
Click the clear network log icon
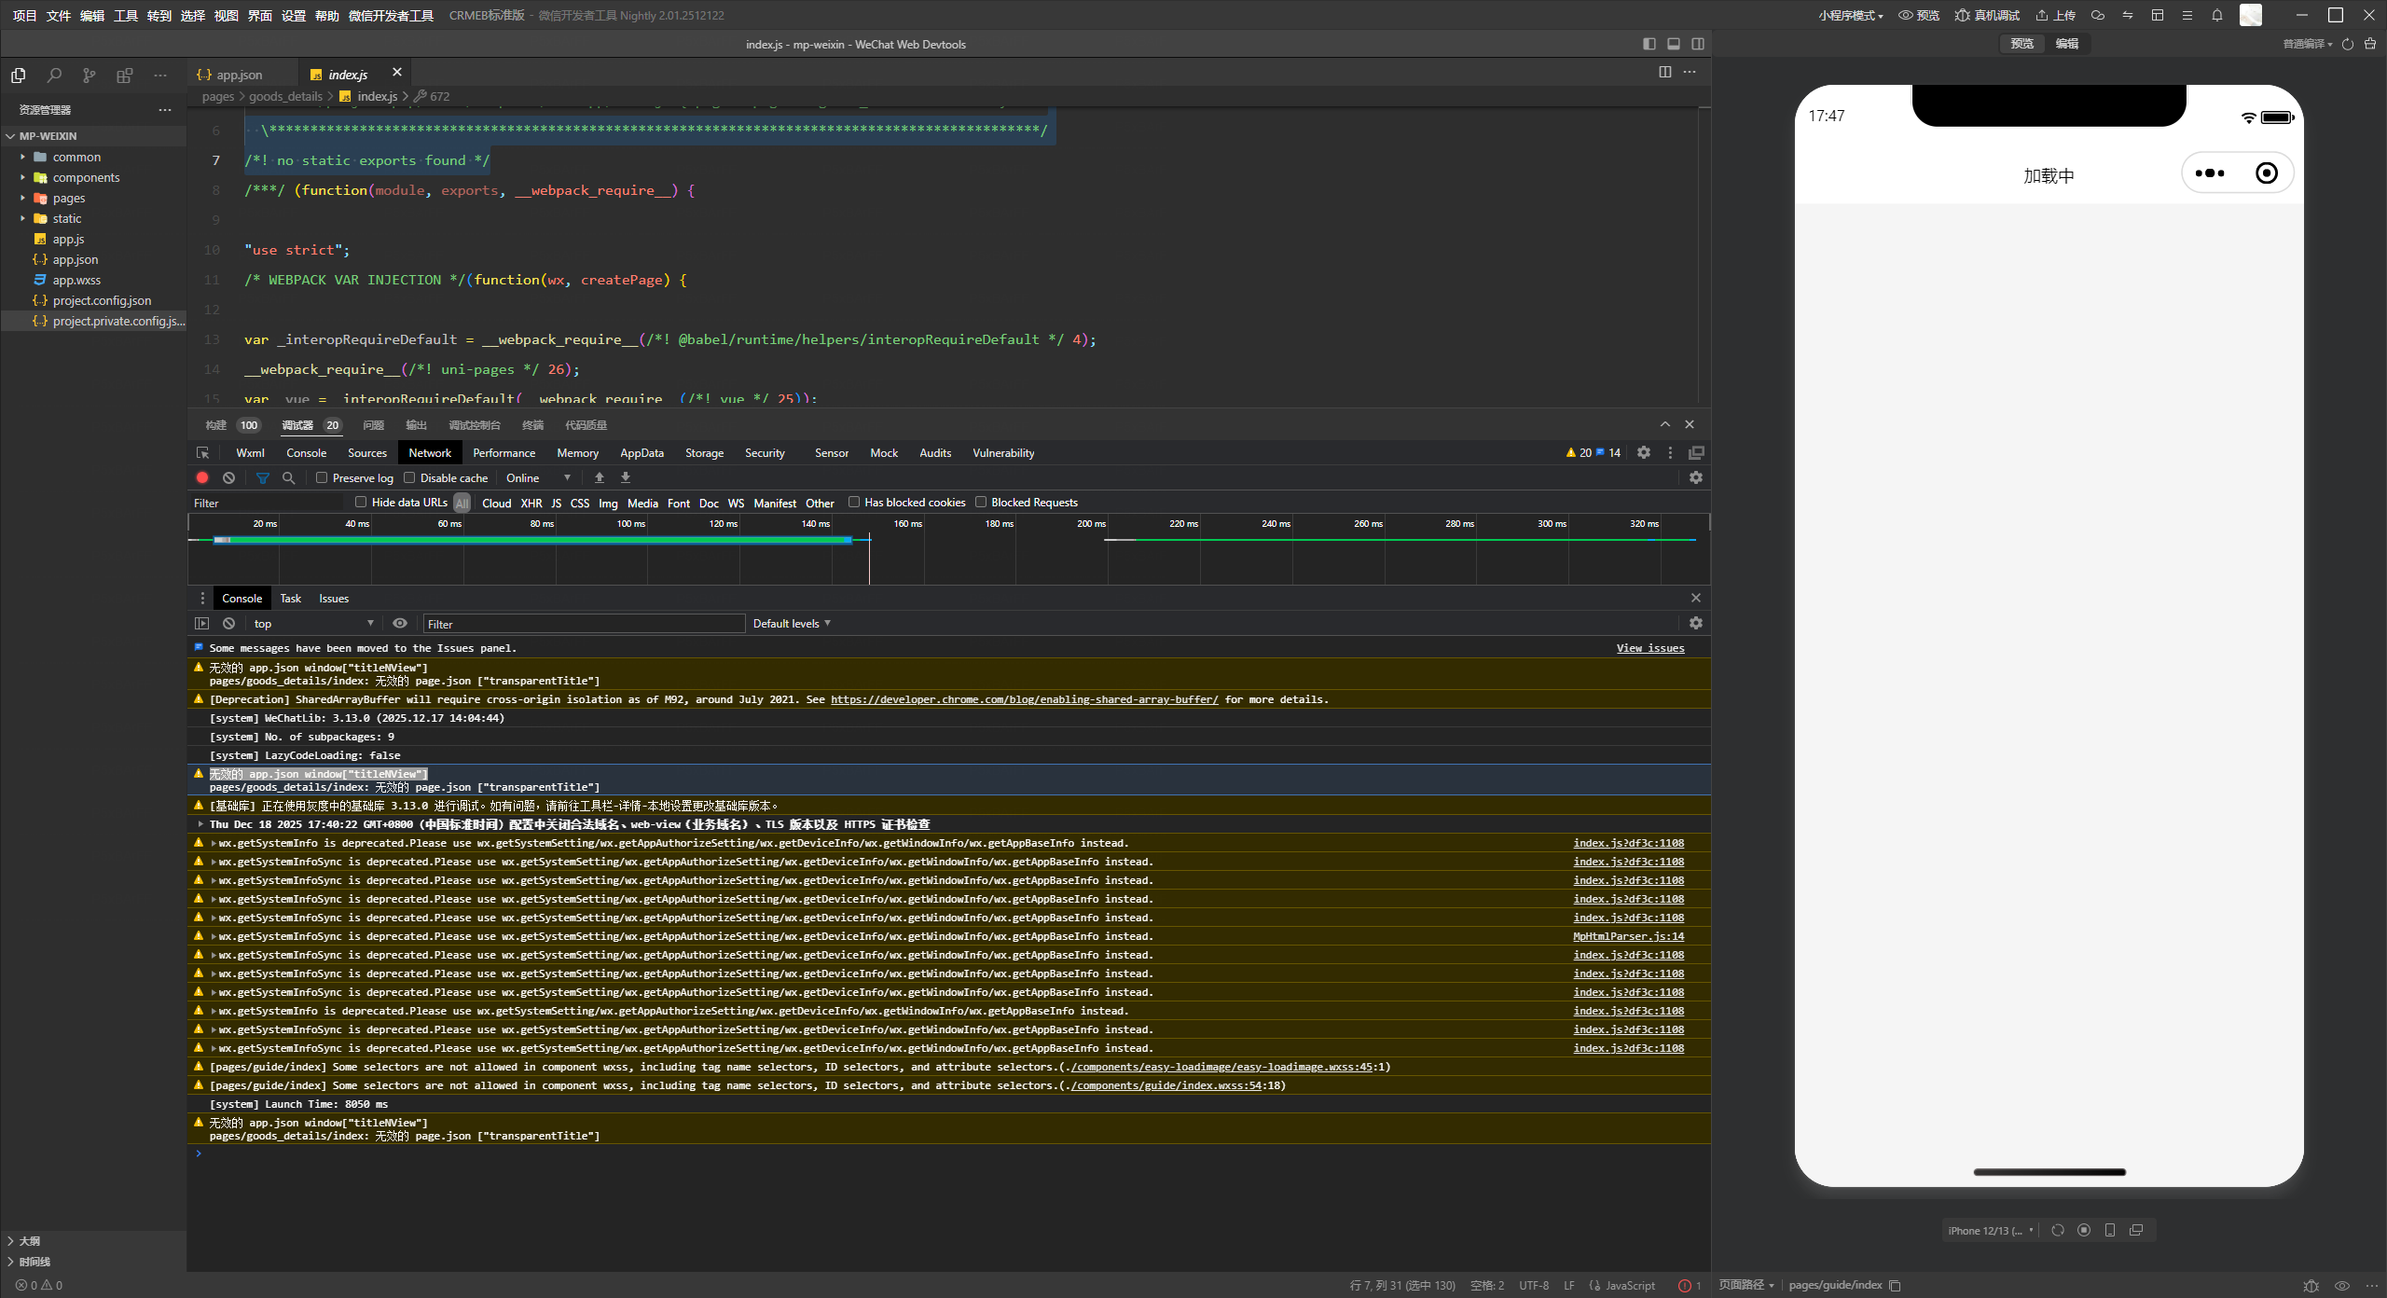pos(228,477)
